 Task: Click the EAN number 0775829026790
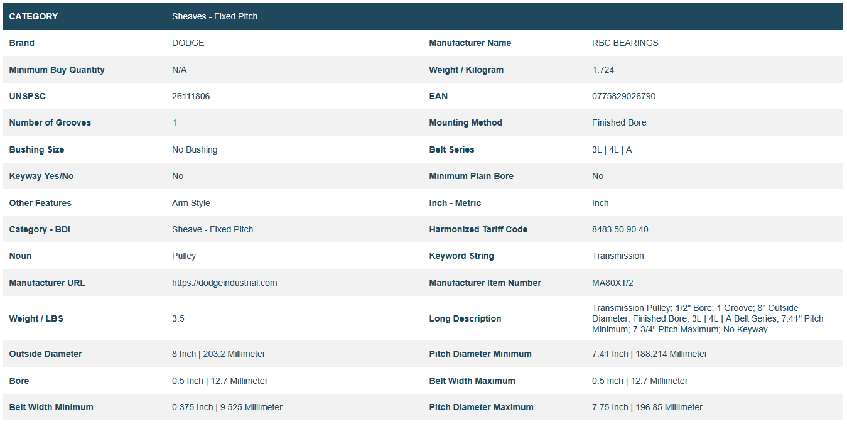tap(623, 96)
